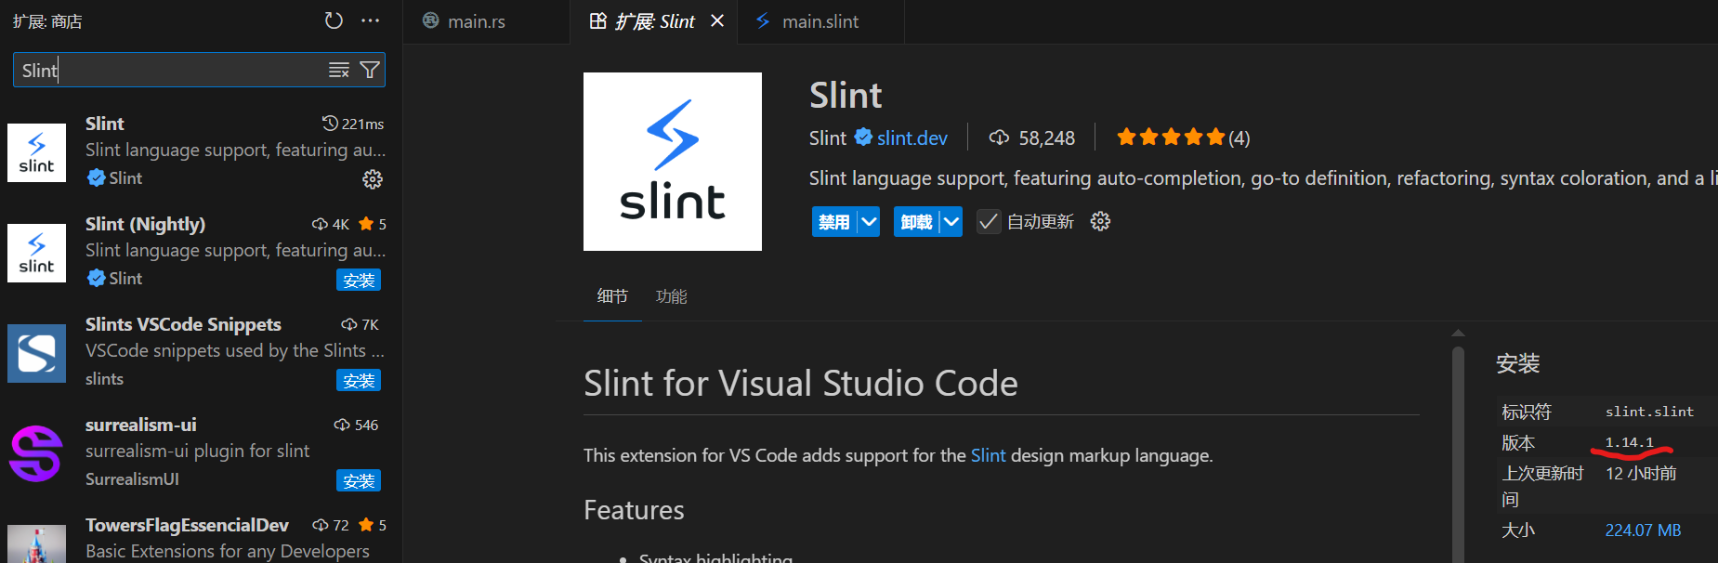Disable the Slint extension with 禁用
The height and width of the screenshot is (563, 1718).
834,222
